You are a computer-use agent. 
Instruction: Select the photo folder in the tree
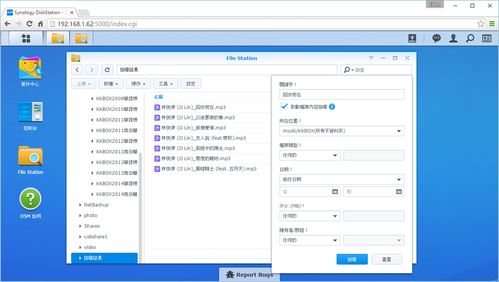coord(90,215)
